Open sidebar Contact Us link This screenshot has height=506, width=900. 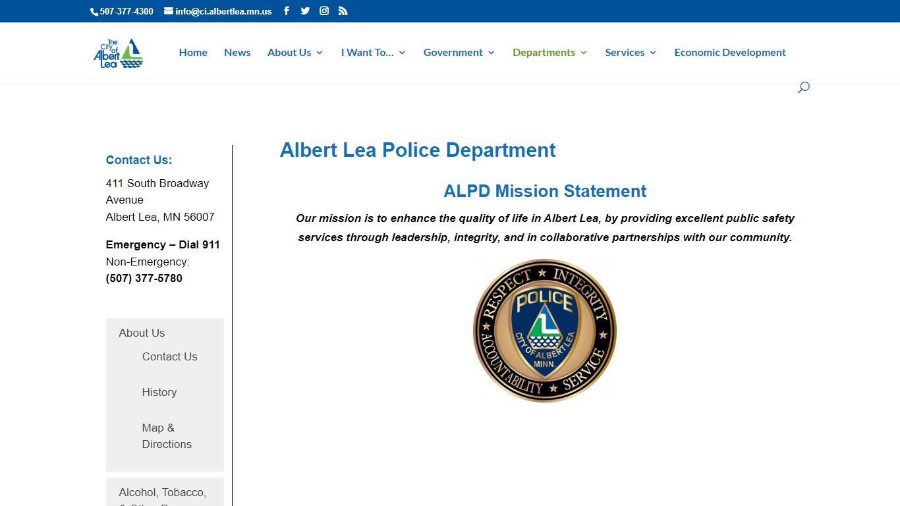169,356
